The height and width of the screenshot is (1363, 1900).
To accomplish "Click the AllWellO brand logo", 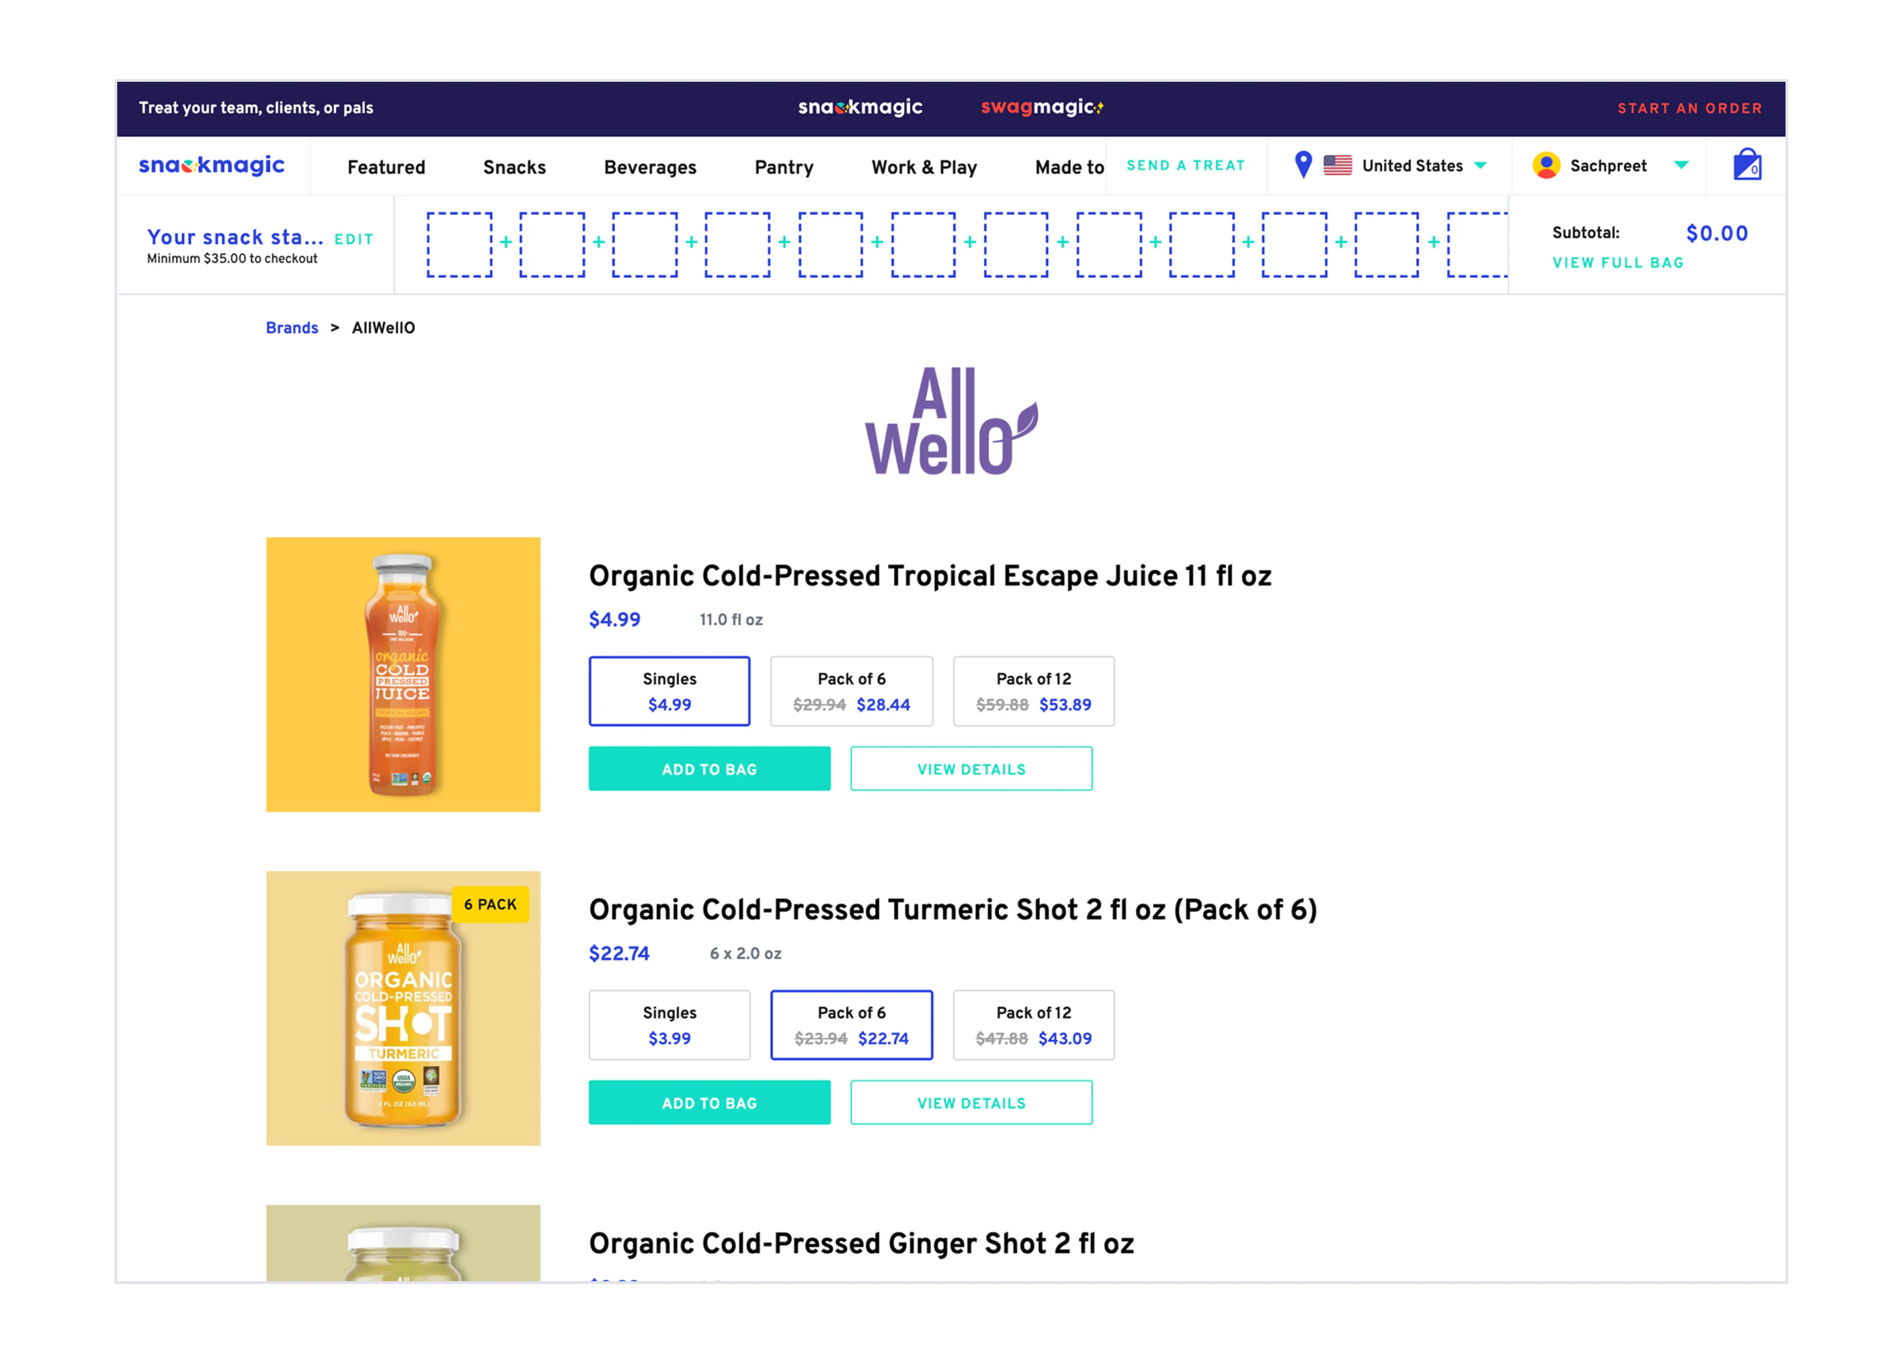I will 951,420.
